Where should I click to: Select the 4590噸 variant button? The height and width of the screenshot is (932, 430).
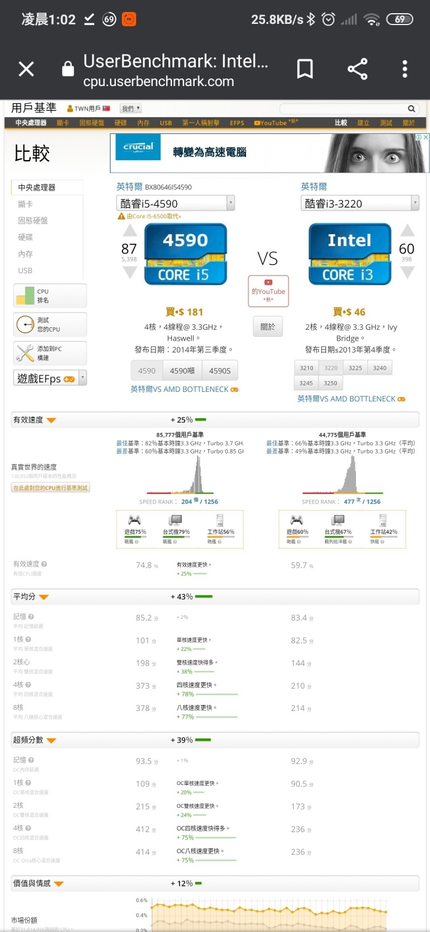[182, 370]
